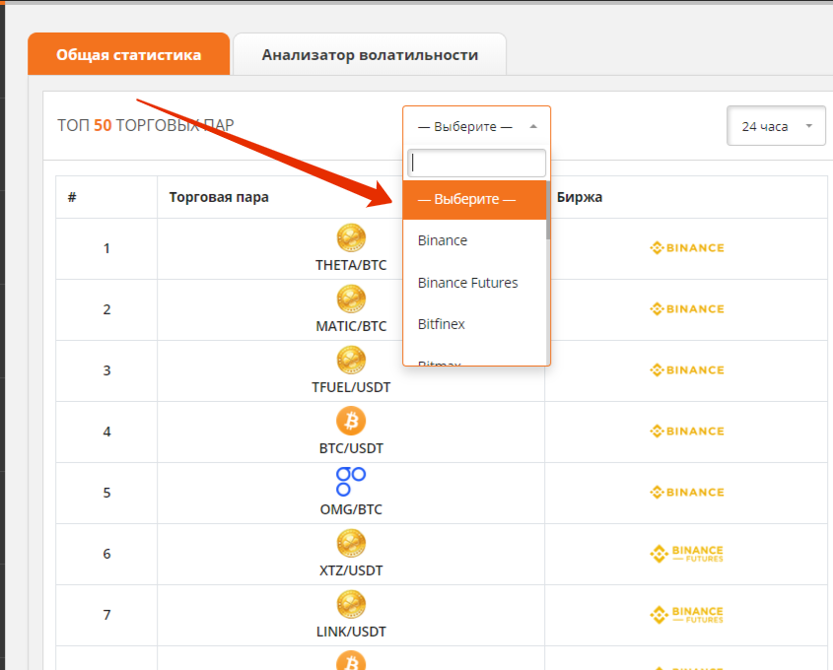
Task: Click Binance logo in row 1
Action: click(x=687, y=248)
